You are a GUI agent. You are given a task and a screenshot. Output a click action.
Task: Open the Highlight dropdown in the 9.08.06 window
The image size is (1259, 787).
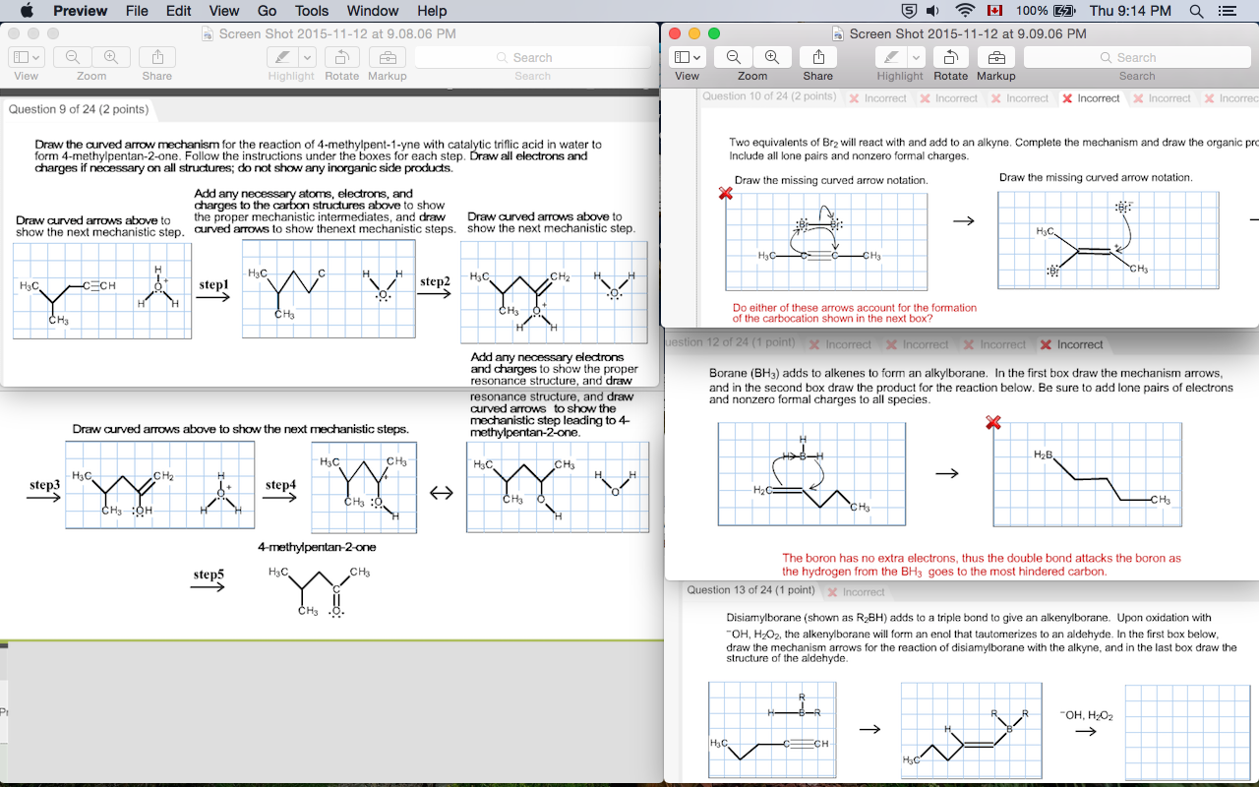click(x=307, y=57)
